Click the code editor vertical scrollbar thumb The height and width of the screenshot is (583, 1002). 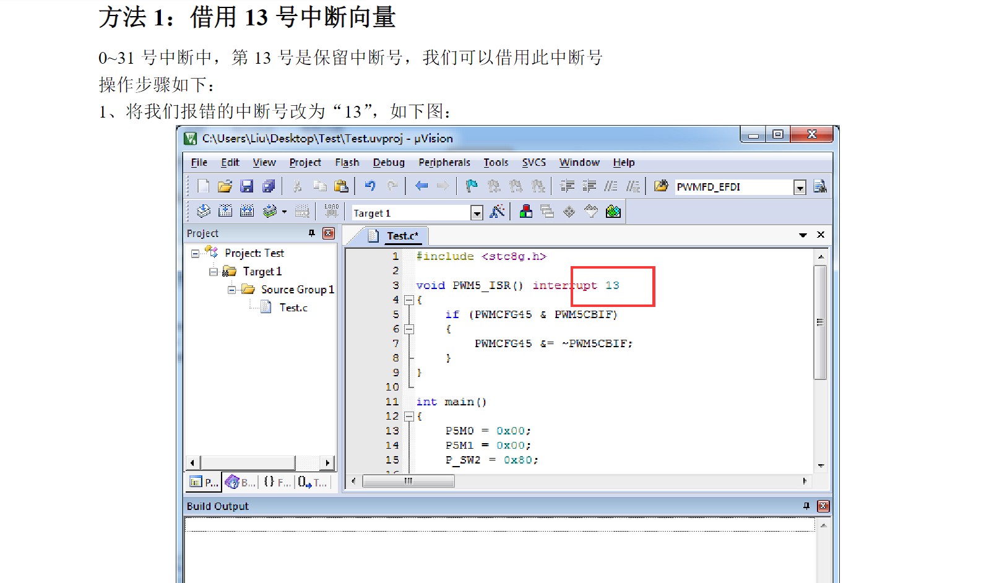820,322
